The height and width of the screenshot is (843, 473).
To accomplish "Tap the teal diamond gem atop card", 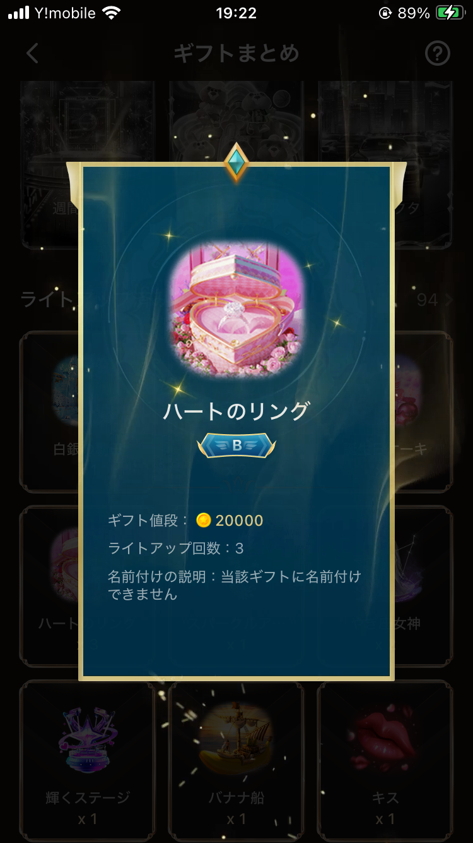I will point(236,162).
